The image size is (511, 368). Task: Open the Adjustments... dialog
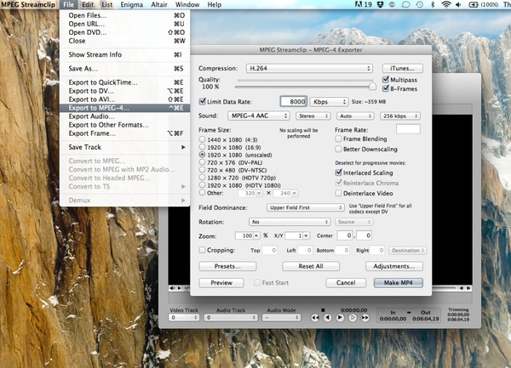click(394, 266)
